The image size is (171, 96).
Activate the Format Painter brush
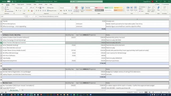click(x=5, y=11)
